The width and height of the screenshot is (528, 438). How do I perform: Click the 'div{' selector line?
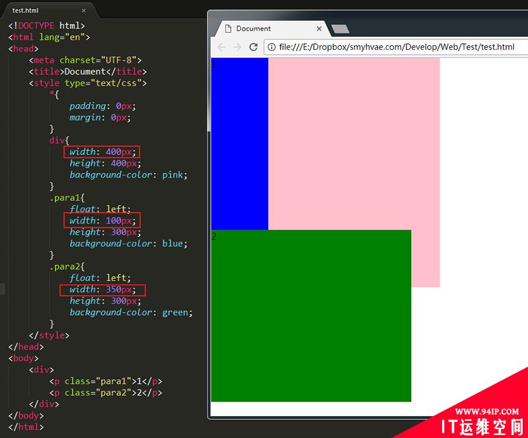tap(59, 140)
